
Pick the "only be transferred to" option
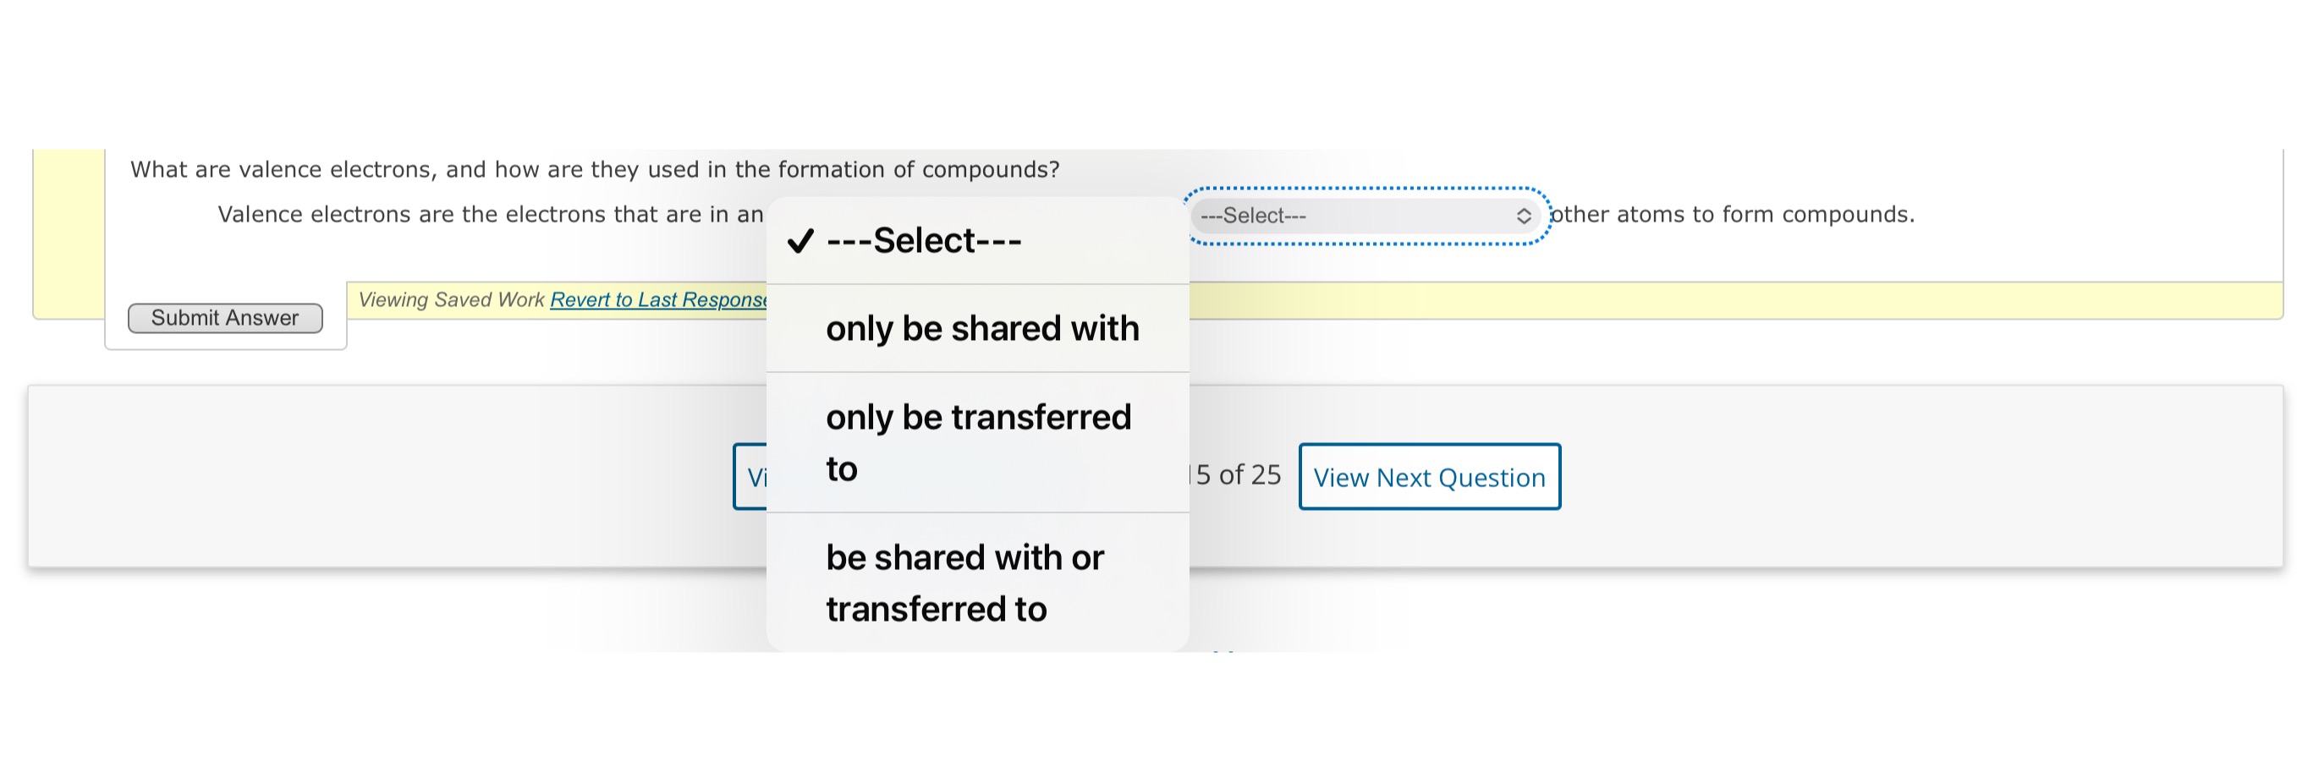pos(978,441)
